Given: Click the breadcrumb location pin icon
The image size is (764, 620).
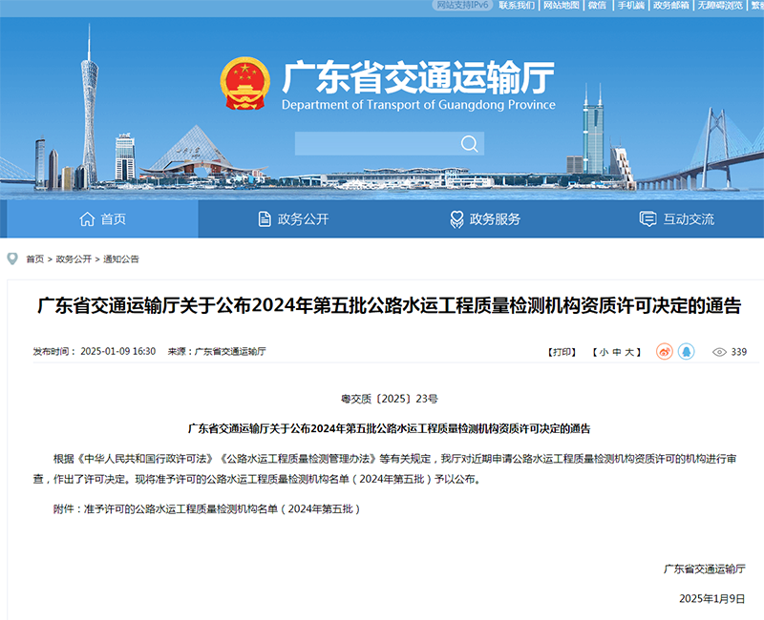Looking at the screenshot, I should (12, 258).
